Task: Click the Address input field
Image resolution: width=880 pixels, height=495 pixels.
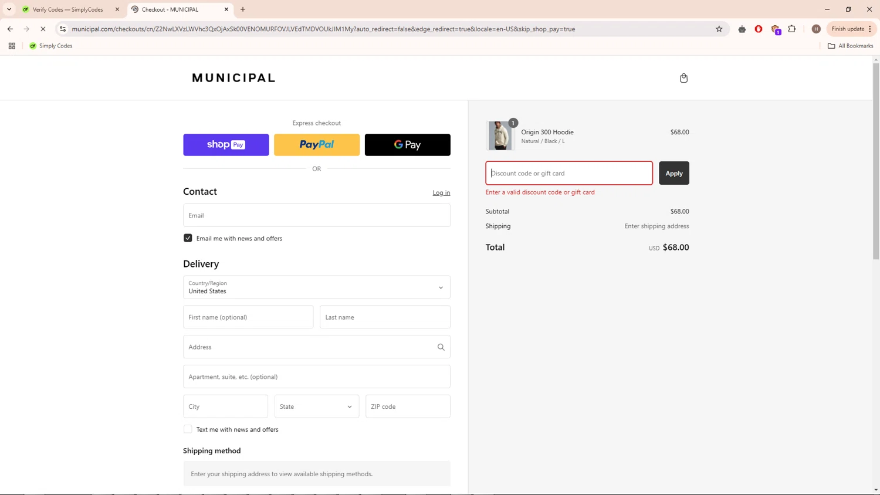Action: (x=317, y=347)
